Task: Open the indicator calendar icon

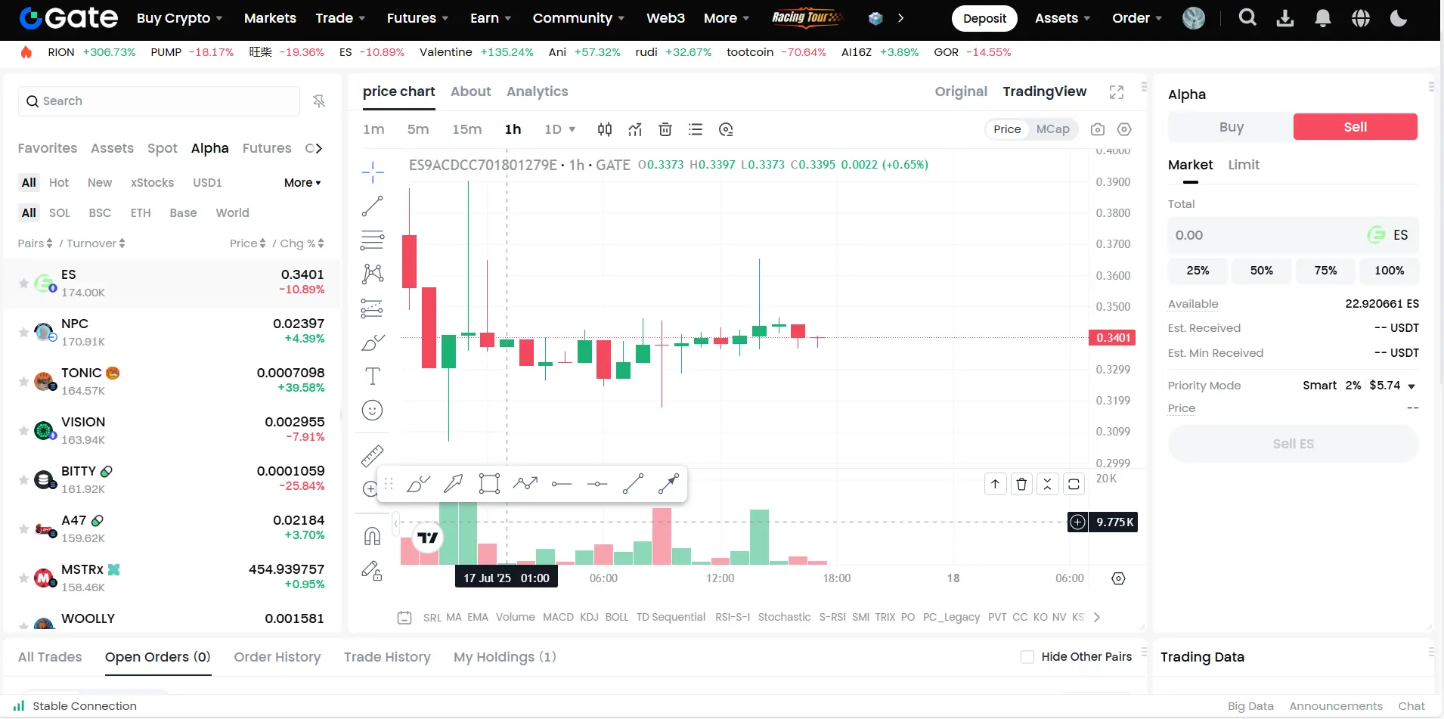Action: click(x=404, y=617)
